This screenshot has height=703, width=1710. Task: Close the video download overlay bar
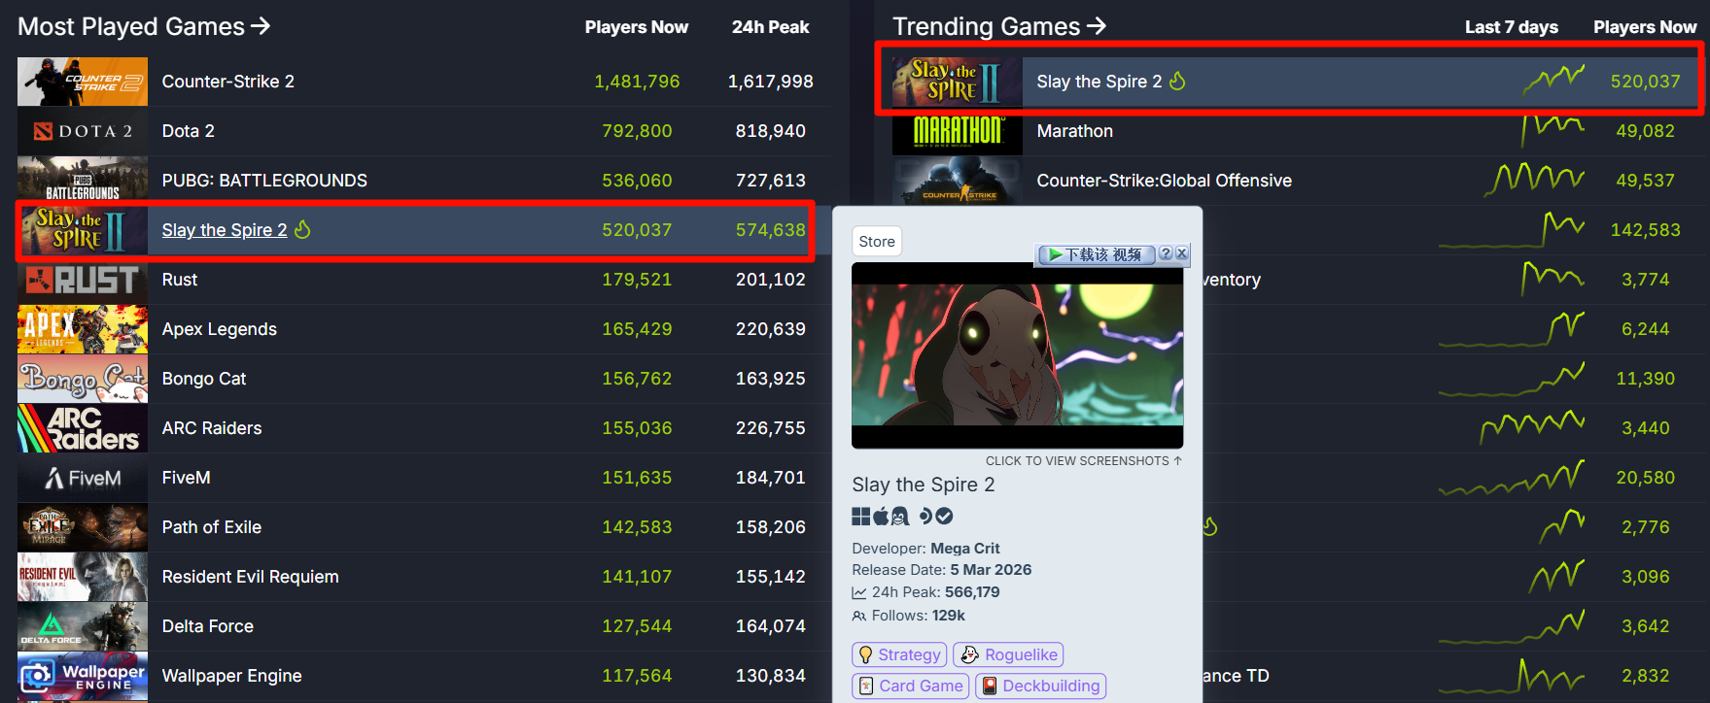[x=1181, y=253]
